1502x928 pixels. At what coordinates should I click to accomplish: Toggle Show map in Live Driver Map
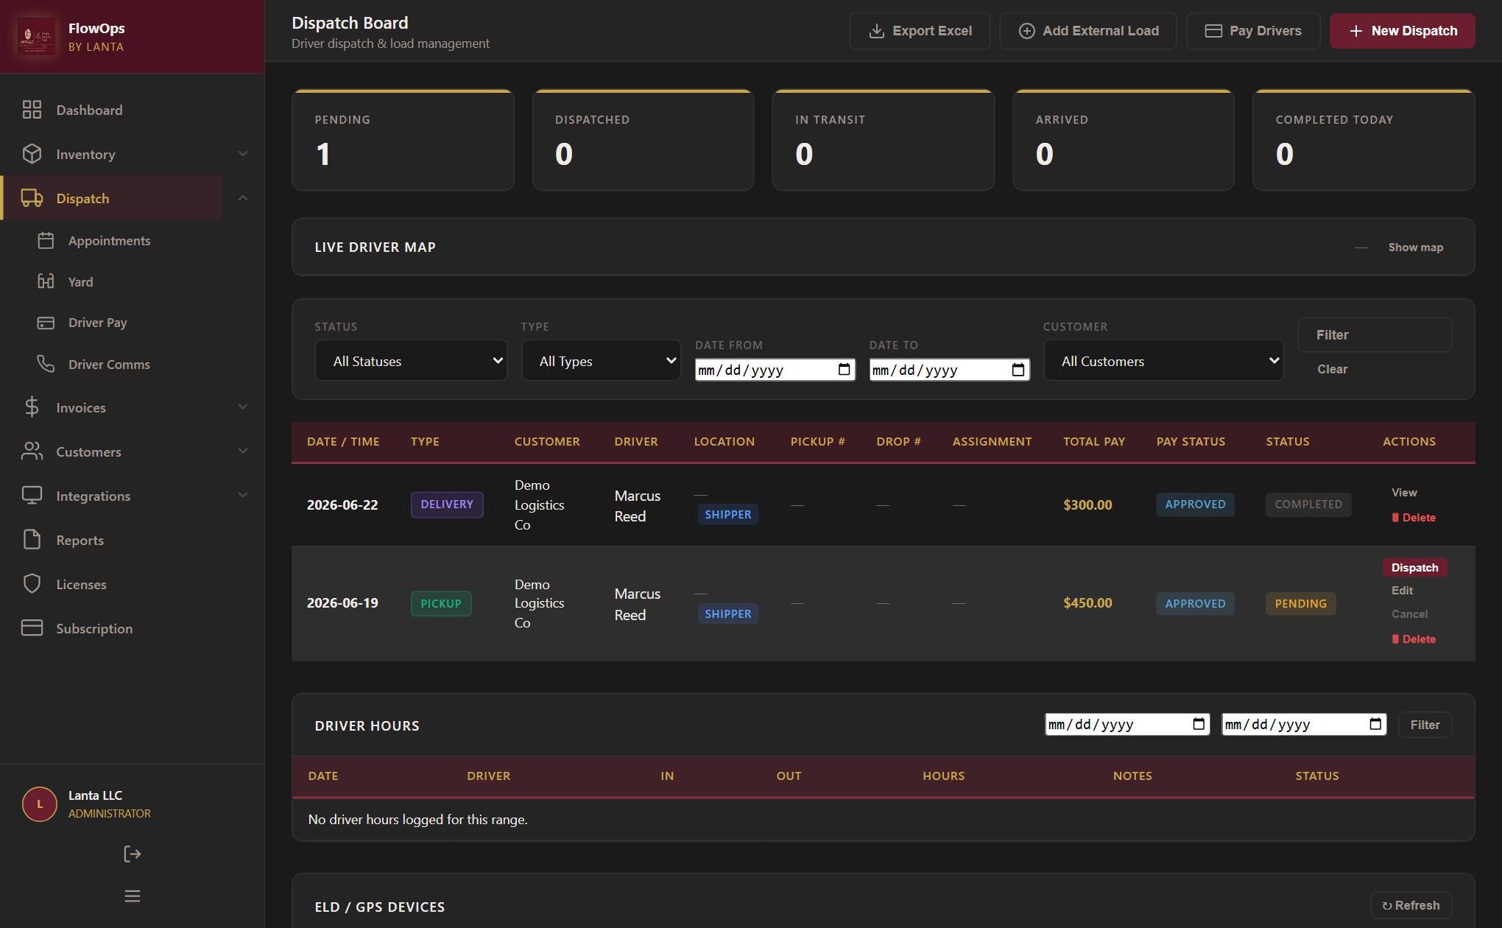tap(1415, 247)
